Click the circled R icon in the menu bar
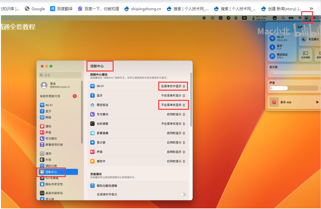This screenshot has height=209, width=321. (228, 18)
